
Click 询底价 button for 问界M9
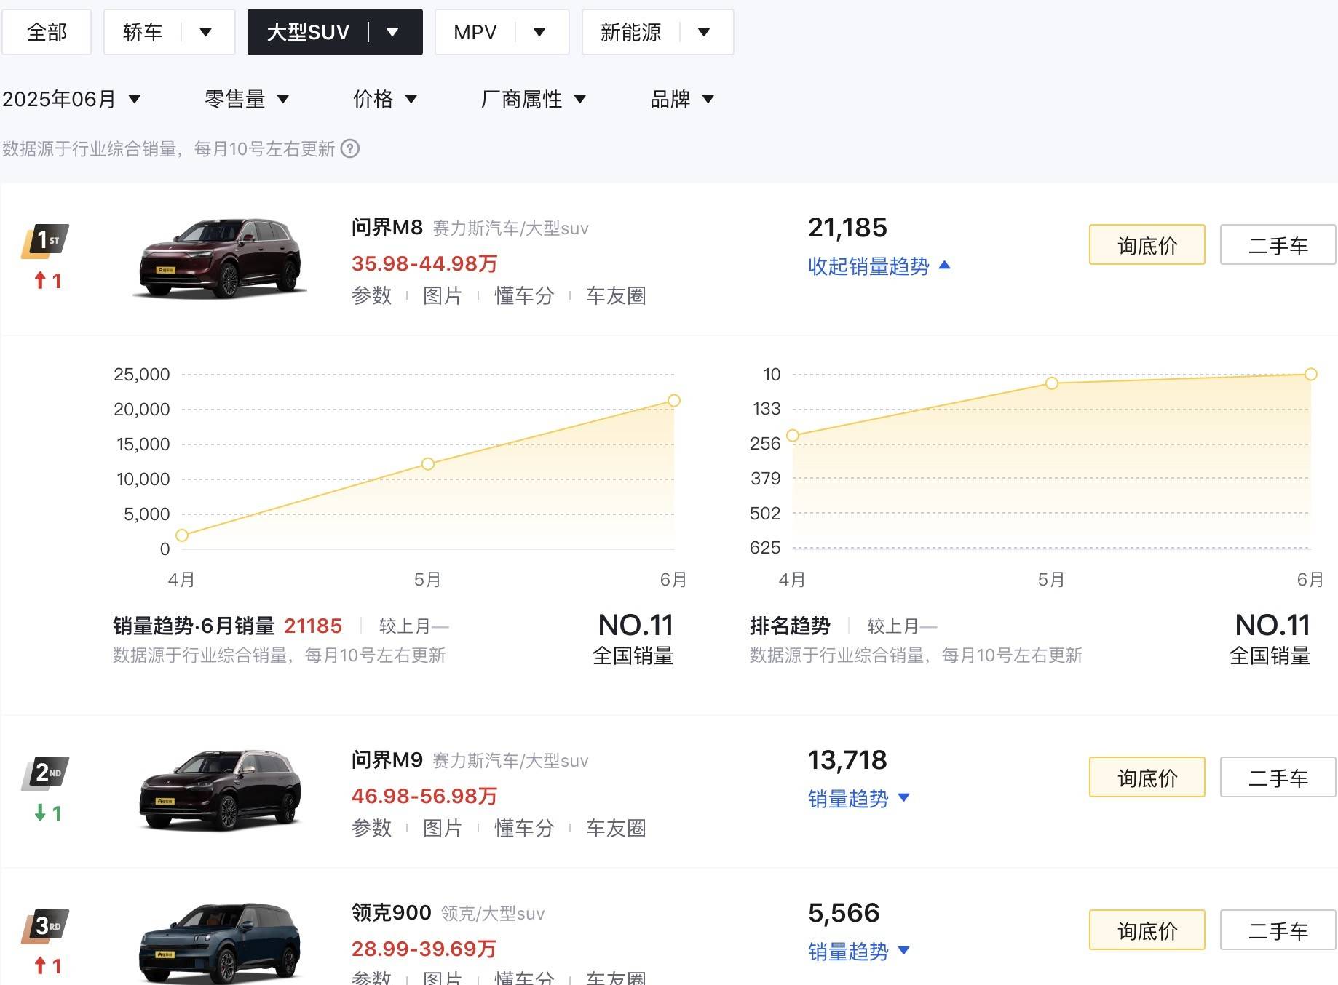1147,778
